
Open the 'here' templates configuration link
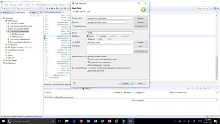pyautogui.click(x=129, y=68)
